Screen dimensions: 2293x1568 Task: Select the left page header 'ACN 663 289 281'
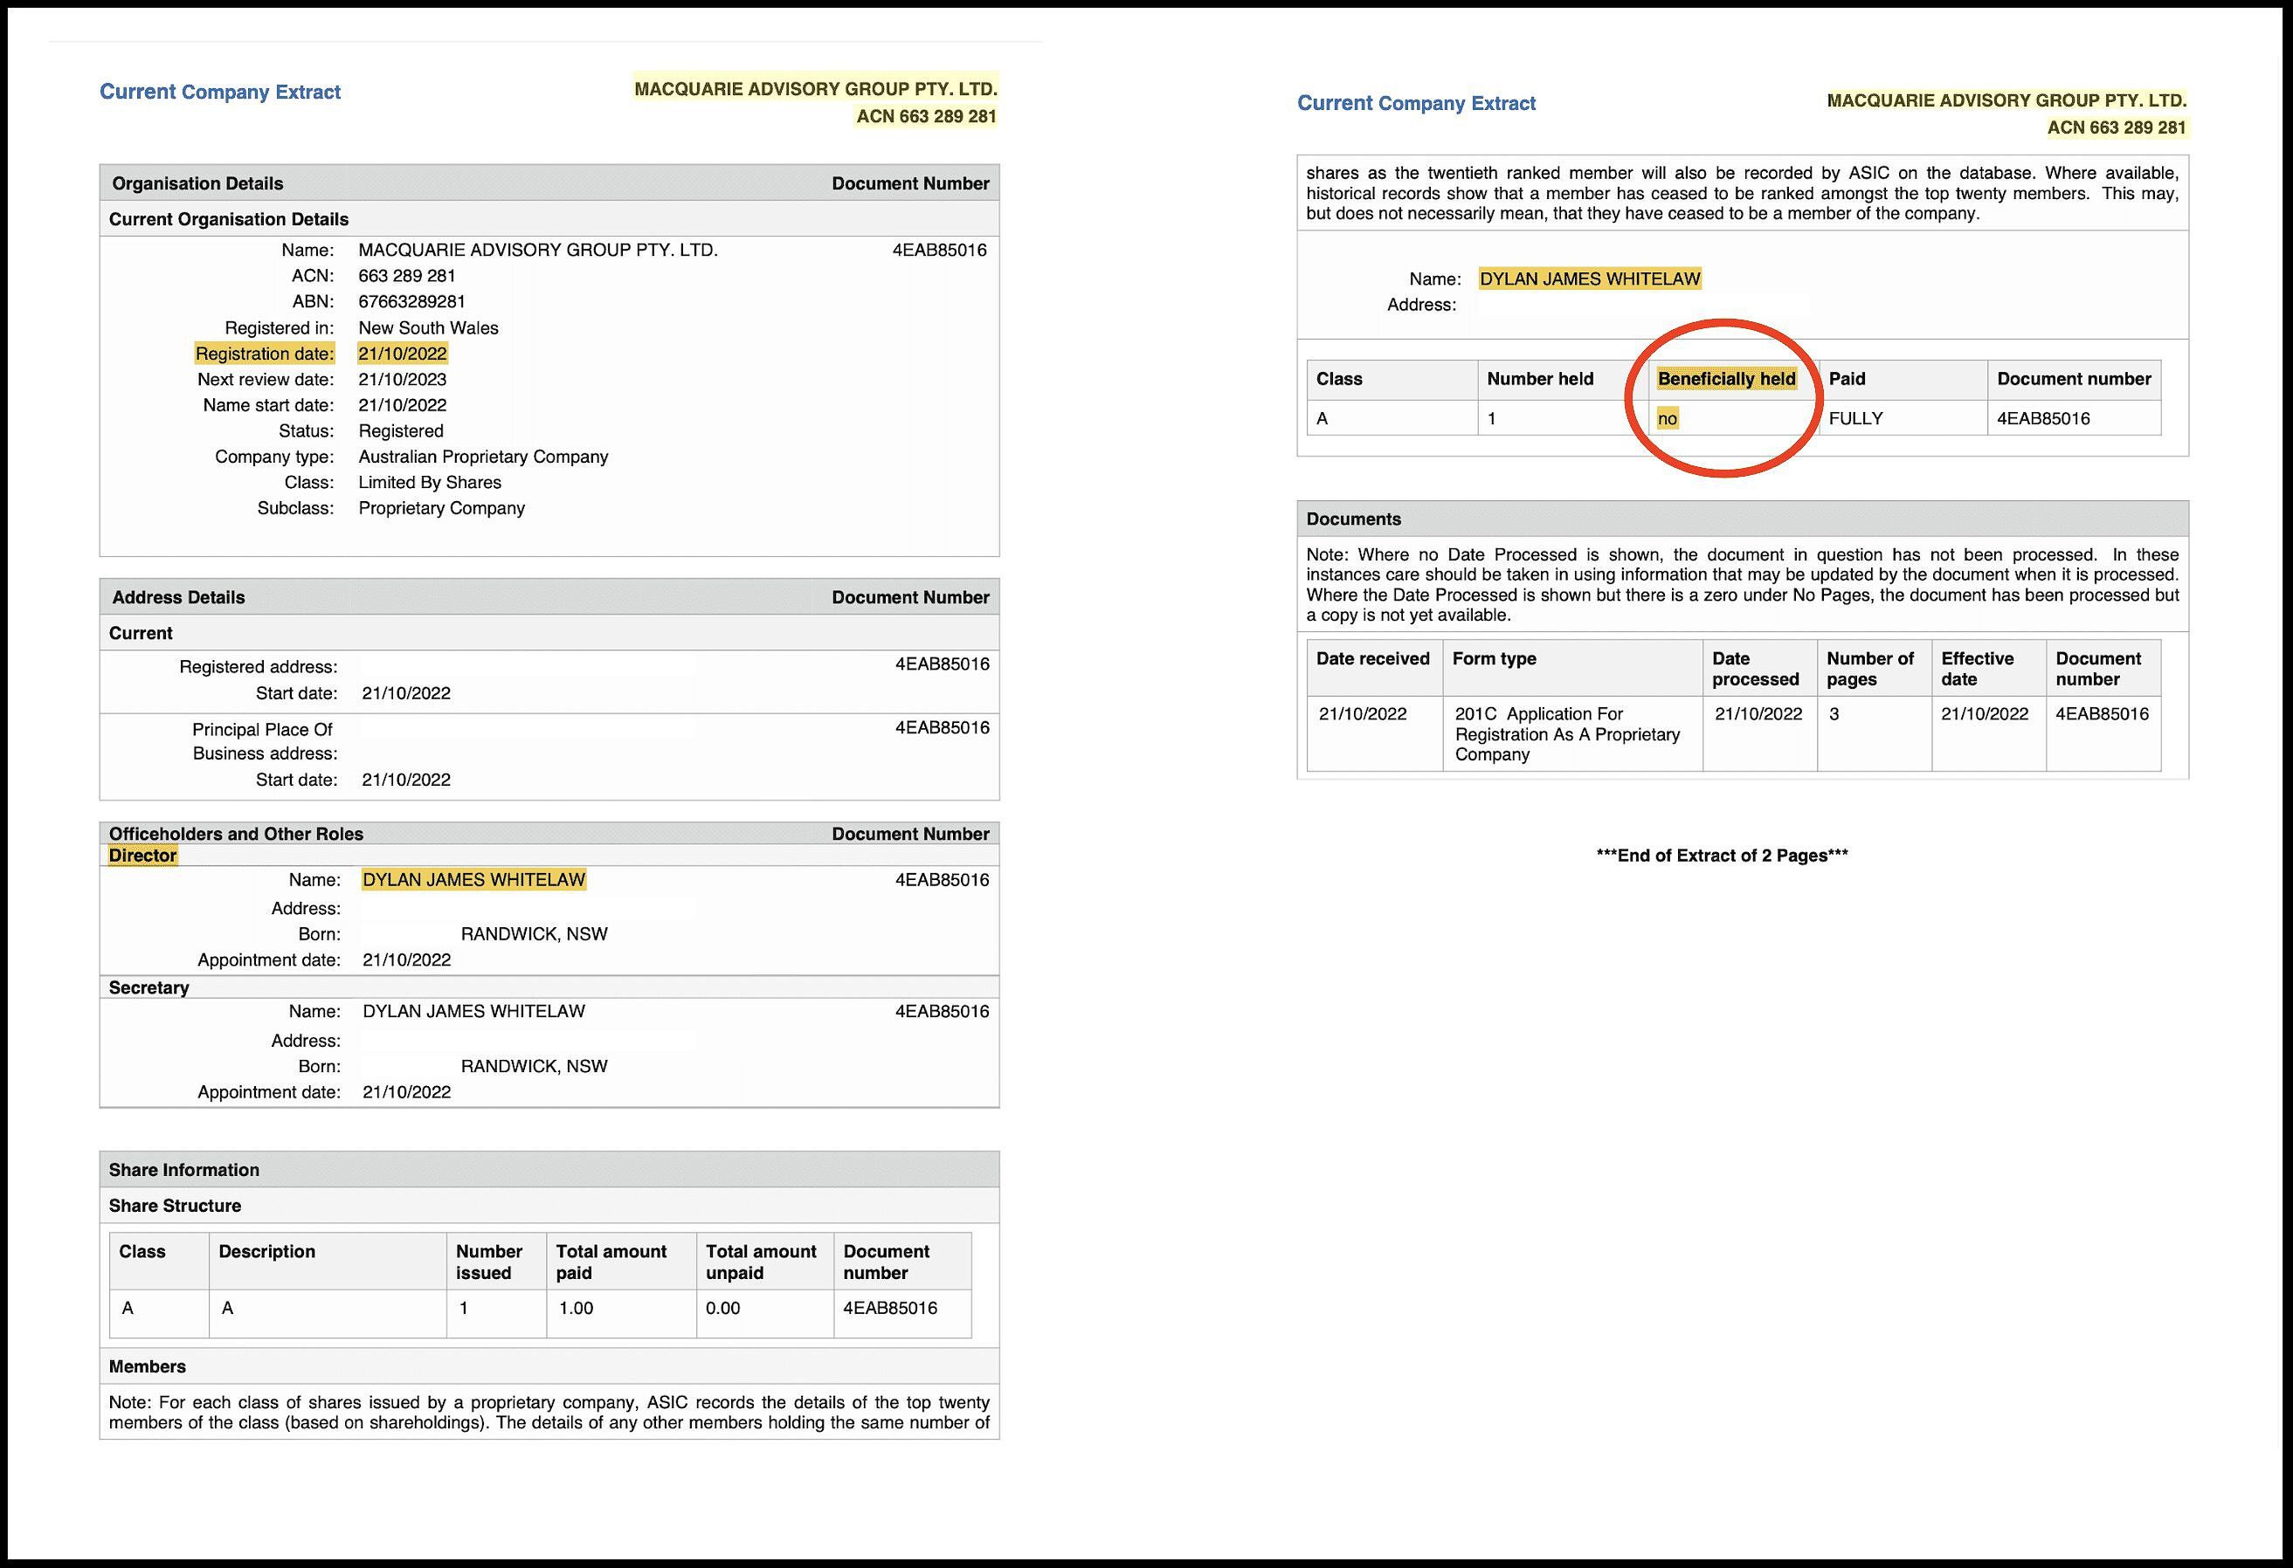(x=927, y=116)
